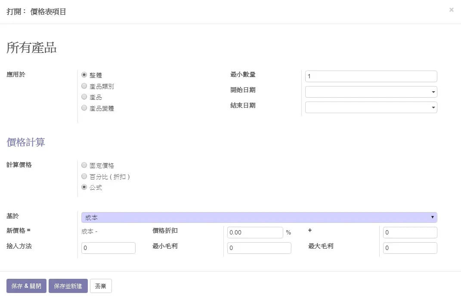Select the 公式 radio option

point(84,188)
